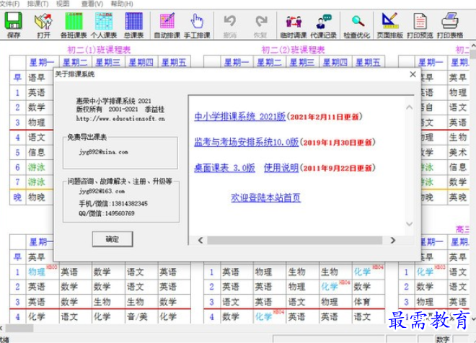Open the 总课表 master timetable
This screenshot has height=343, width=476.
134,25
